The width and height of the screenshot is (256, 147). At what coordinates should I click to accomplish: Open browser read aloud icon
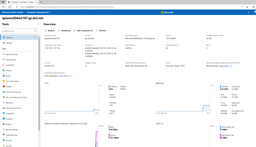click(x=242, y=7)
